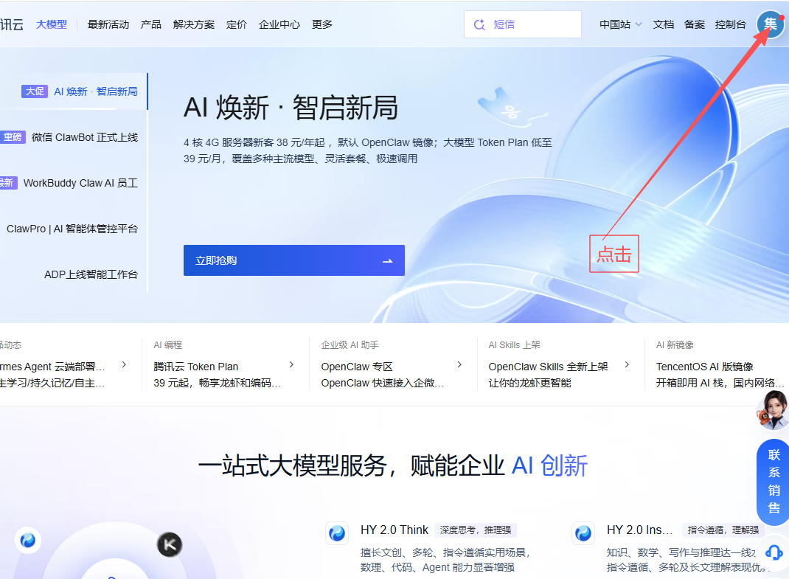Focus the 短信 search input field

[531, 24]
